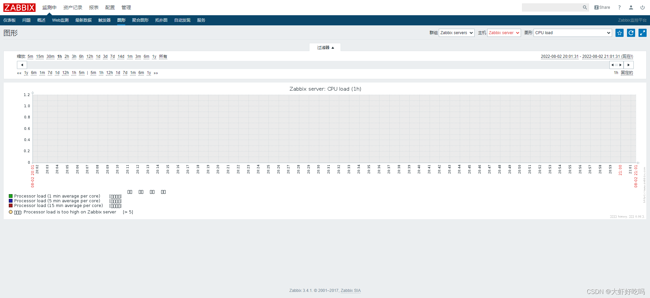Screen dimensions: 650x298
Task: Click the green 1 min average legend swatch
Action: click(x=11, y=196)
